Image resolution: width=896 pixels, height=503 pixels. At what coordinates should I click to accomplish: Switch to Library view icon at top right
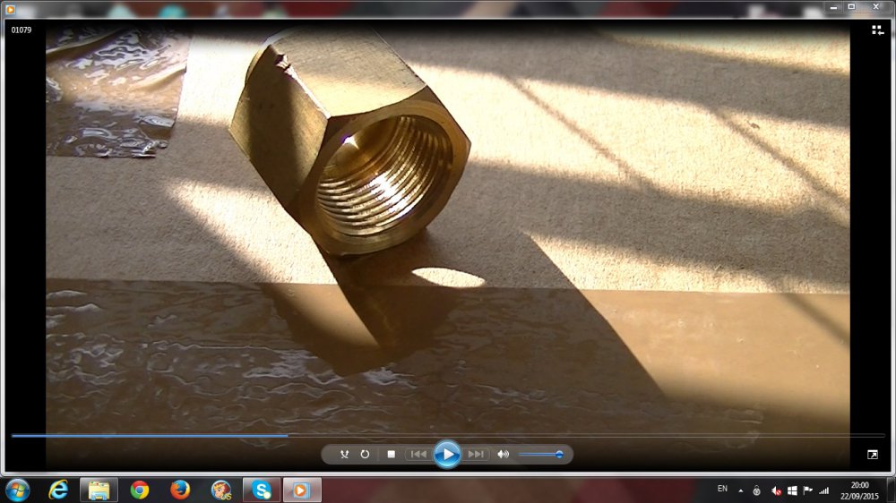pos(878,30)
